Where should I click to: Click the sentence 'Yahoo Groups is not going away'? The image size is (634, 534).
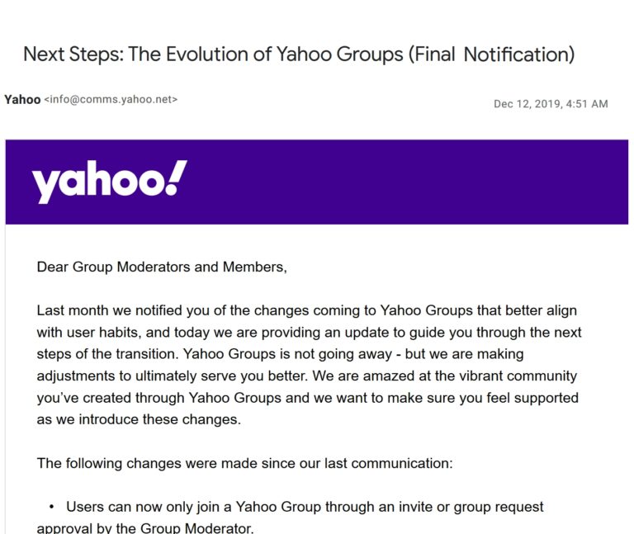pos(287,354)
